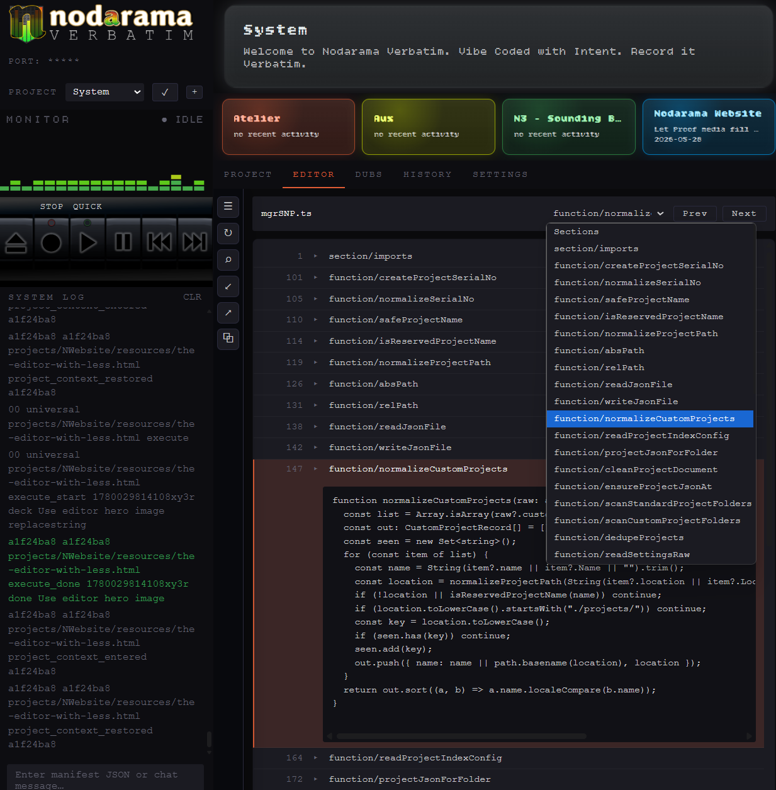Confirm project with the checkmark button

(x=165, y=92)
